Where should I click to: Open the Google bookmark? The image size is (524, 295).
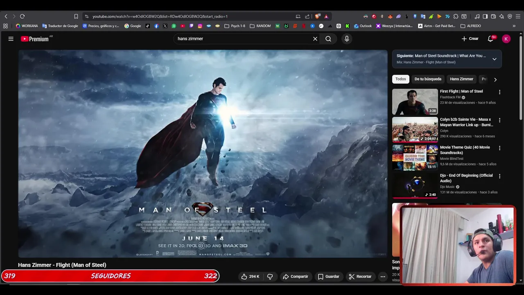coord(133,26)
